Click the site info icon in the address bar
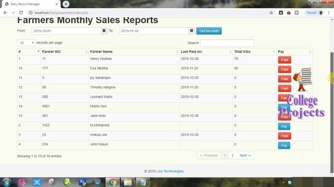The height and width of the screenshot is (187, 334). point(31,12)
